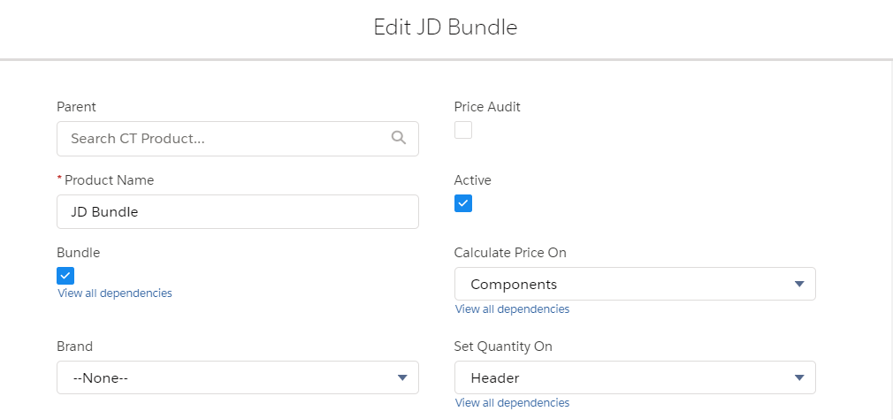
Task: Uncheck the Active checkbox
Action: [x=463, y=203]
